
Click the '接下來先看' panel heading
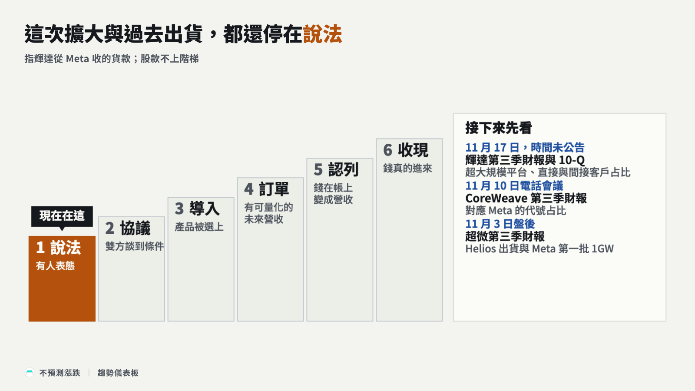coord(499,128)
